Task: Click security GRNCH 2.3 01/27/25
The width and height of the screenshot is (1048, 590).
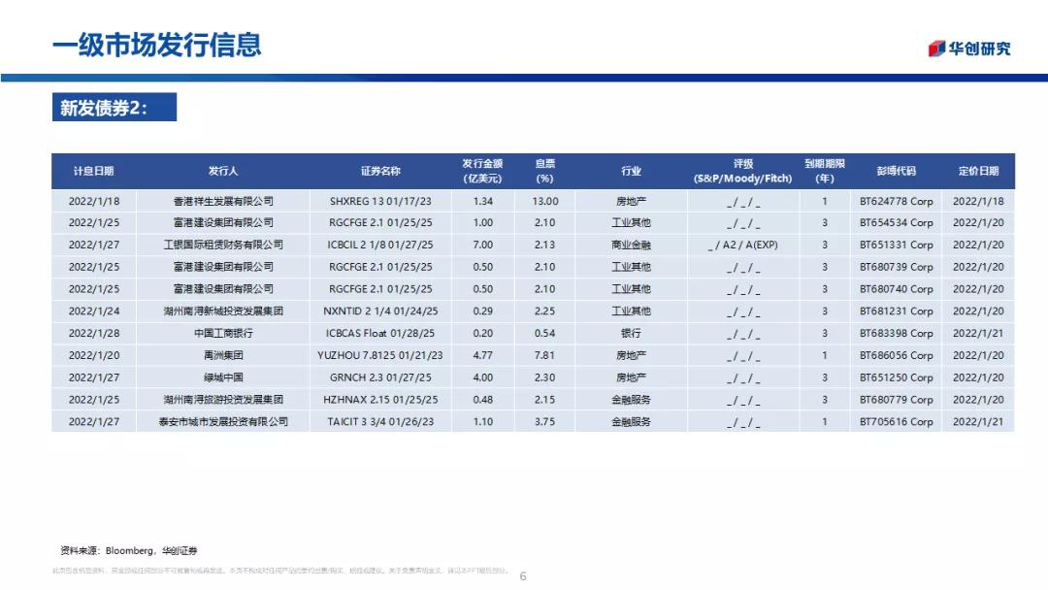Action: tap(380, 377)
